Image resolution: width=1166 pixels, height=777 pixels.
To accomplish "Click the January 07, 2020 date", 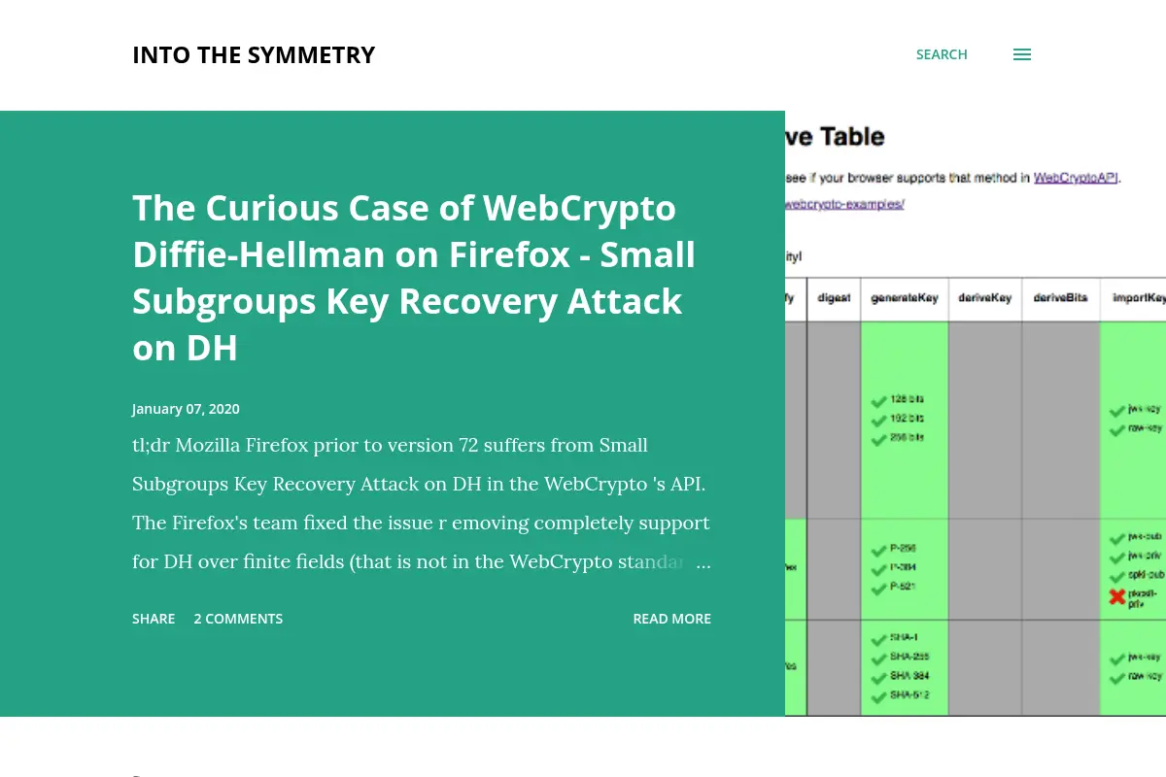I will [186, 409].
